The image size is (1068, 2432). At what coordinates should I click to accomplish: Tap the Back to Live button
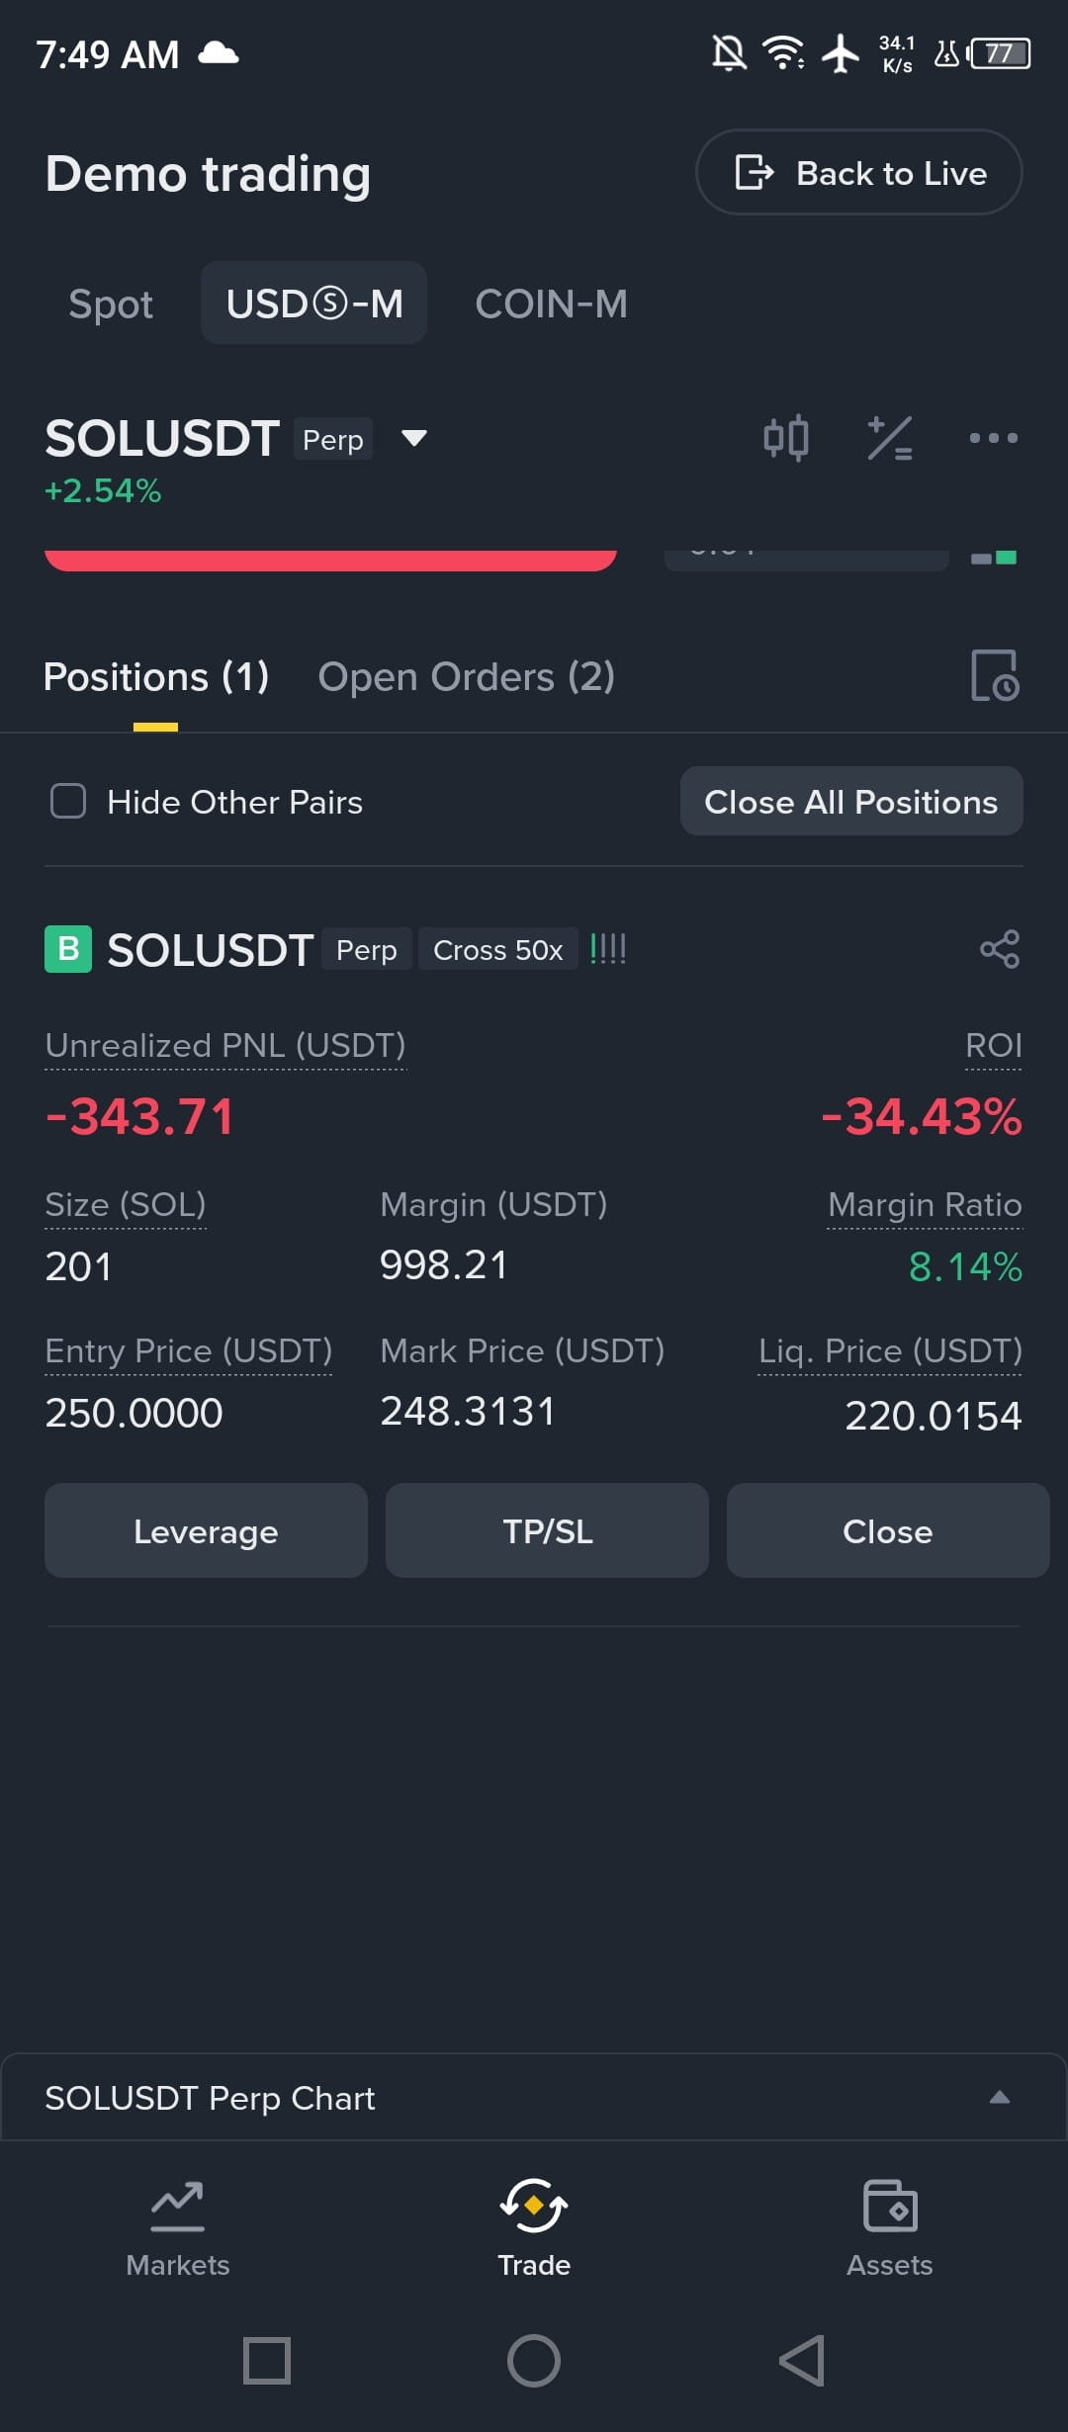point(858,172)
